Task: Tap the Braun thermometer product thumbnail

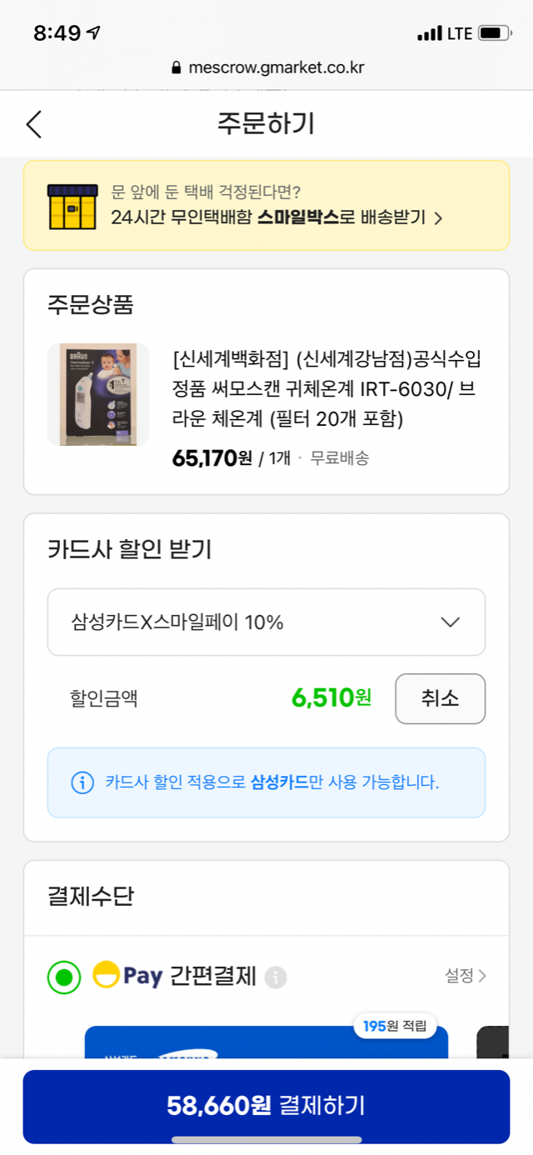Action: (x=98, y=394)
